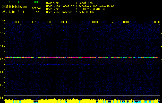Select the 25.10.10 16:10 timestamp
Image resolution: width=162 pixels, height=103 pixels.
click(x=13, y=12)
